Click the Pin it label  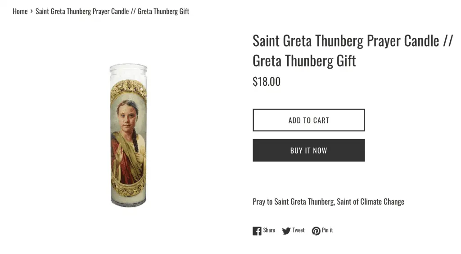[327, 230]
